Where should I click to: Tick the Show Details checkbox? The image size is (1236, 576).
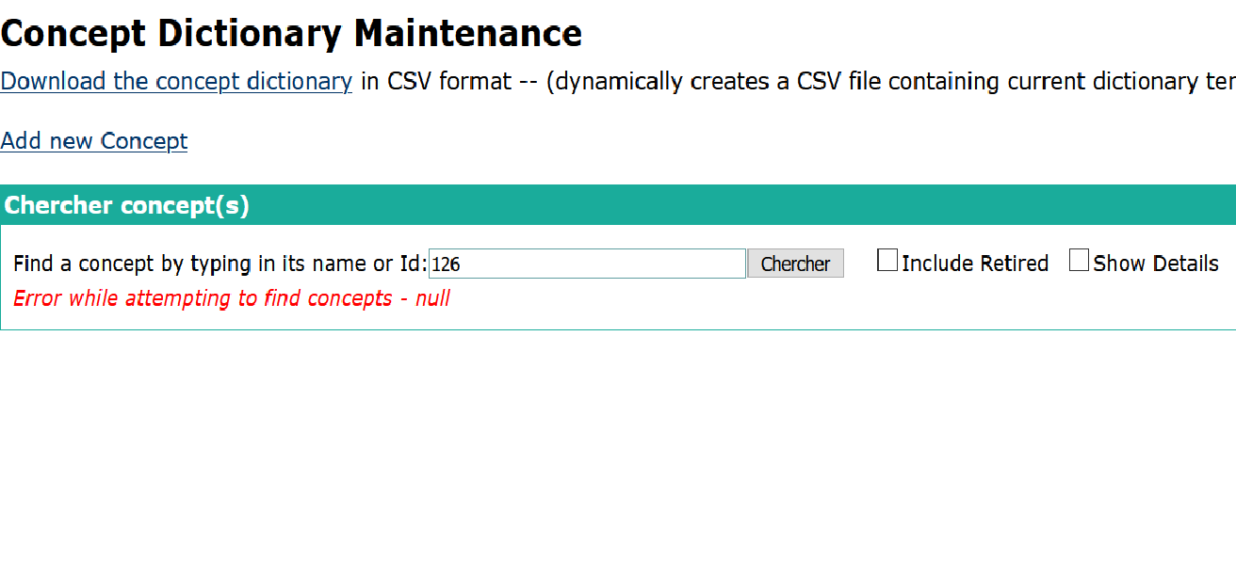[1080, 261]
